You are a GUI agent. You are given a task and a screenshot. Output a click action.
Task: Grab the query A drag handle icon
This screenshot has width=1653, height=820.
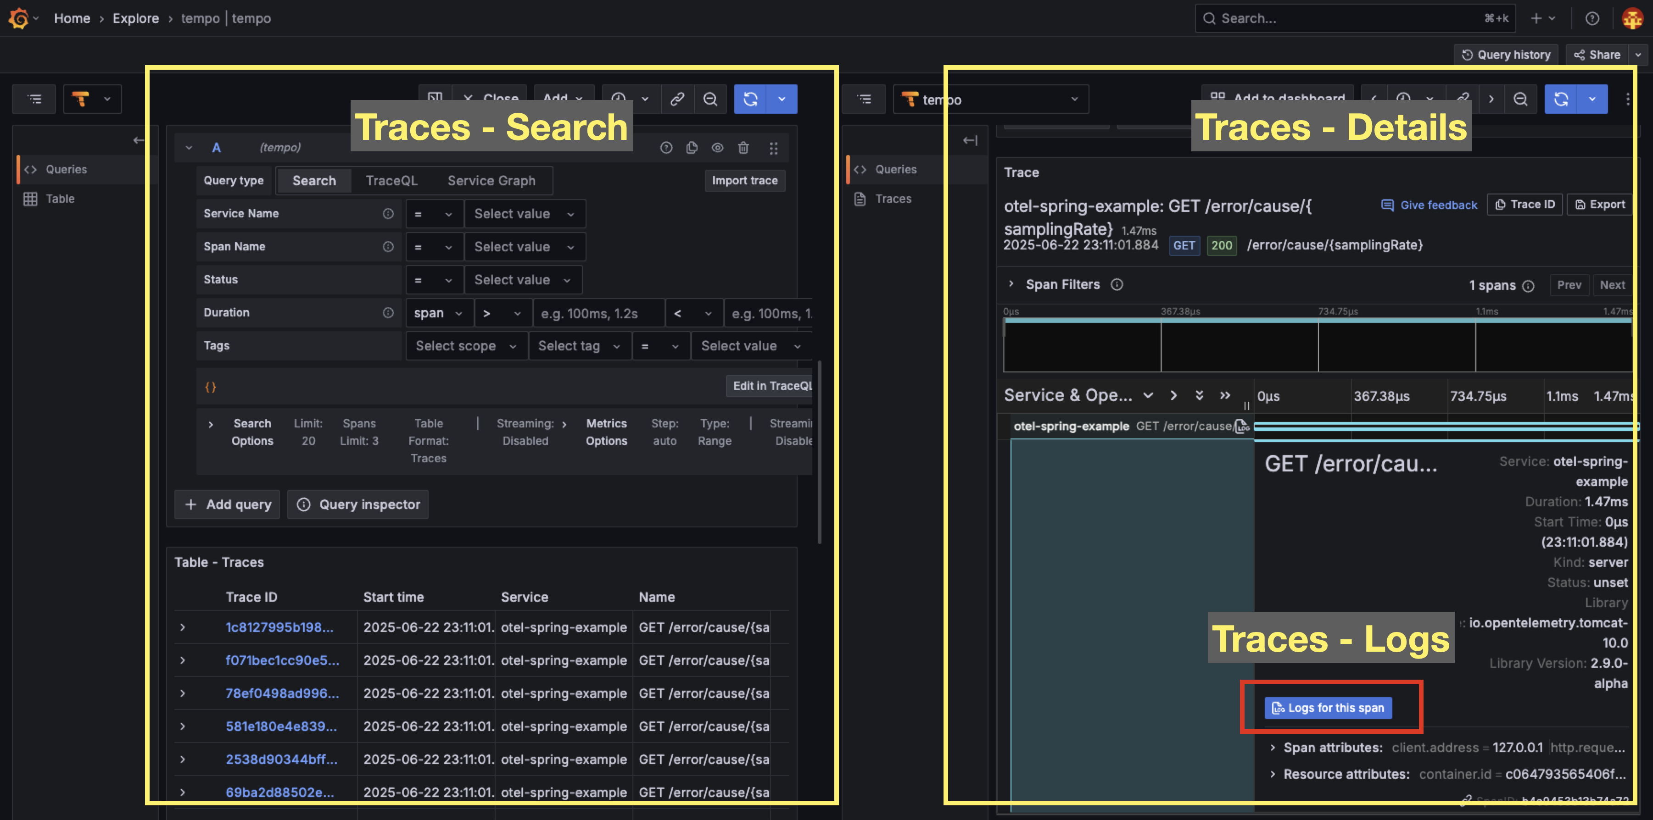pyautogui.click(x=773, y=148)
